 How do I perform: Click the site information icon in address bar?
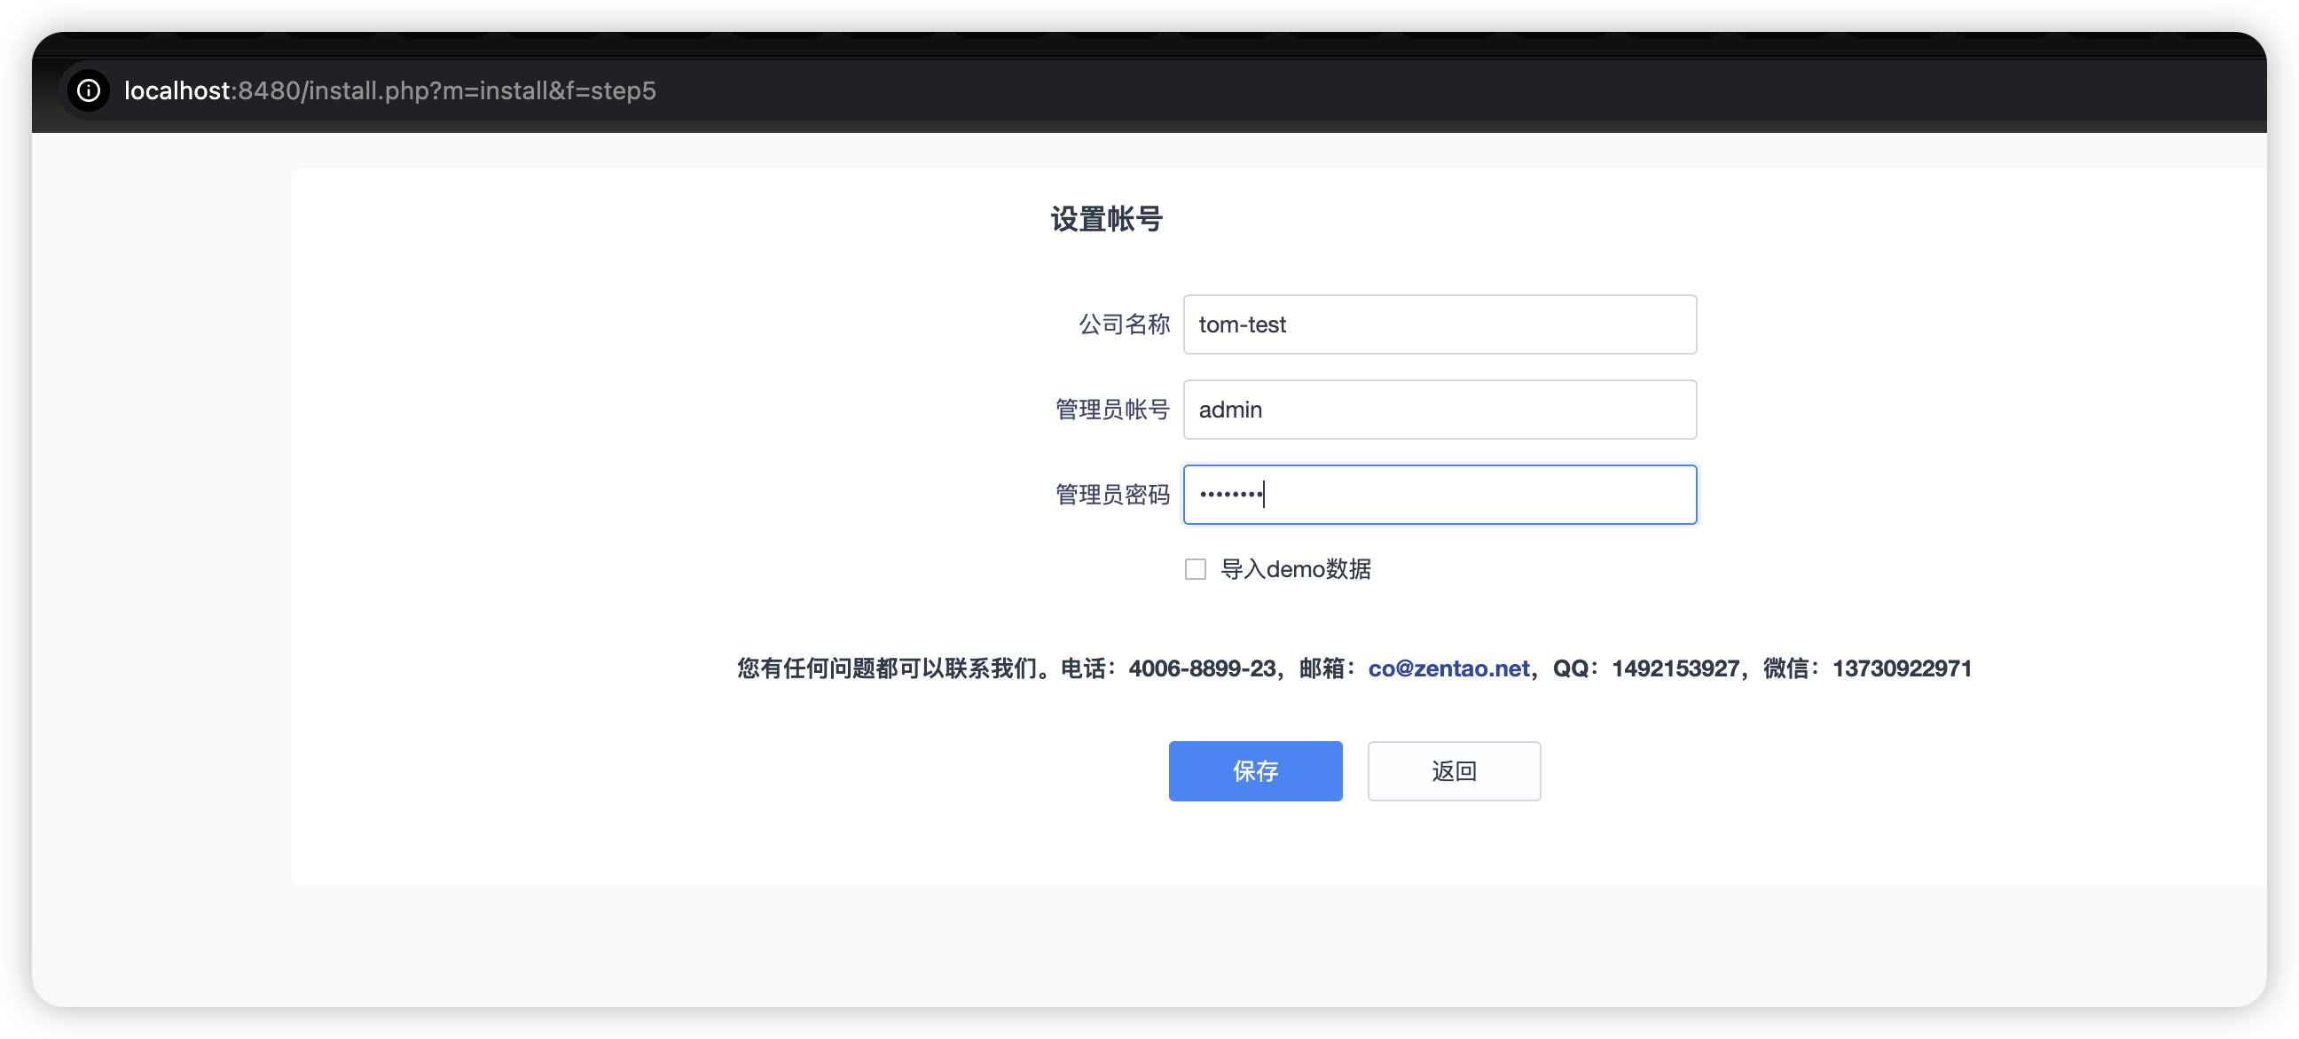(89, 90)
